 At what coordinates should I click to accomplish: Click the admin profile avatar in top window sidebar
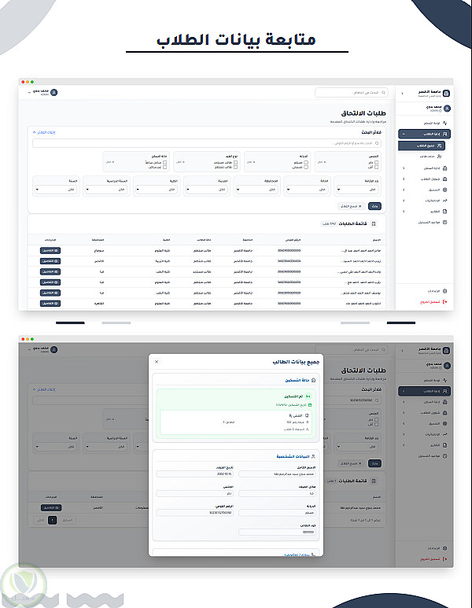pyautogui.click(x=447, y=109)
